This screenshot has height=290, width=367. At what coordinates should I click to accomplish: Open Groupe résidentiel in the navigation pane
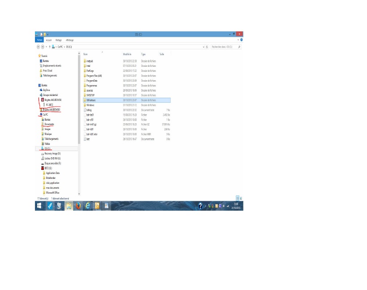click(x=50, y=95)
